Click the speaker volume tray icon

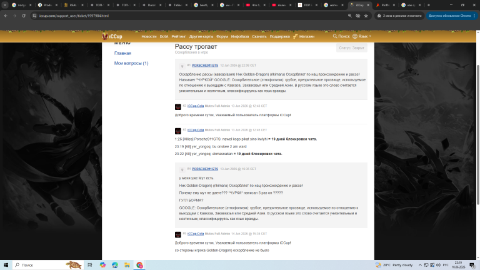tap(438, 265)
